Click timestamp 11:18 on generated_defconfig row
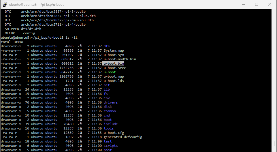Screen dimensions: 277x152 (97, 137)
